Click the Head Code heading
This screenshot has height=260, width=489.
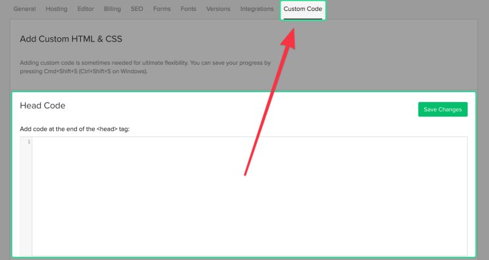(x=42, y=106)
